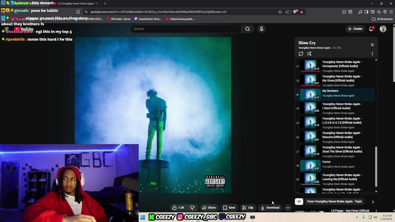Open the browser main hamburger menu
Image resolution: width=395 pixels, height=222 pixels.
391,12
